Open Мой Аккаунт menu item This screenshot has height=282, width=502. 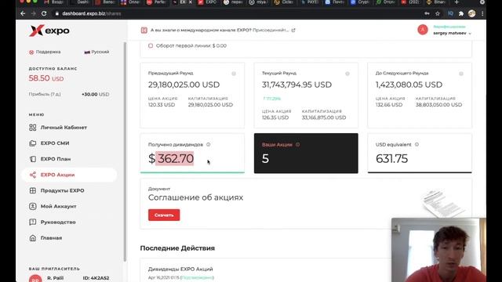[69, 206]
